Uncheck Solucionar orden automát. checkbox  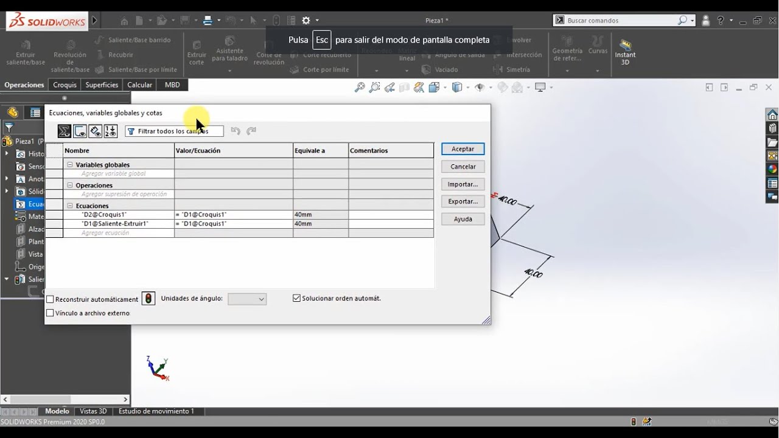click(x=296, y=298)
